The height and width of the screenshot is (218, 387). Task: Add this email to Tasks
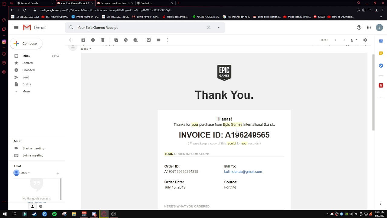point(135,40)
